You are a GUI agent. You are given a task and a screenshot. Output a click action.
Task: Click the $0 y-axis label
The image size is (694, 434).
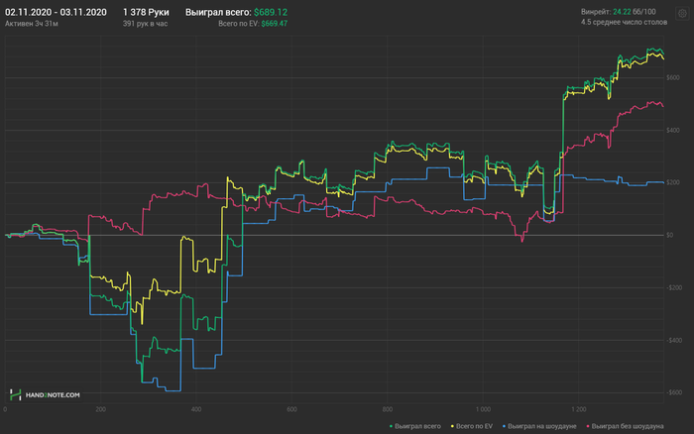670,235
